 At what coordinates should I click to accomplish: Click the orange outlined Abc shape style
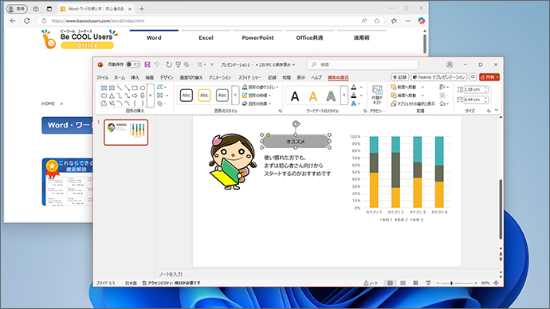coord(204,96)
